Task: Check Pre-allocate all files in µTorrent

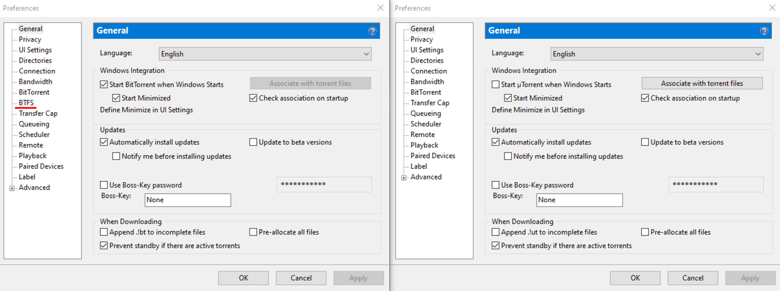Action: [x=645, y=232]
